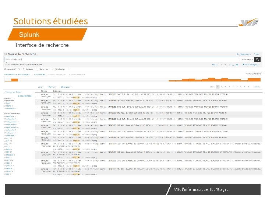Open the PROTO field in sidebar
Viewport: 265px width, 199px height.
[x=9, y=168]
